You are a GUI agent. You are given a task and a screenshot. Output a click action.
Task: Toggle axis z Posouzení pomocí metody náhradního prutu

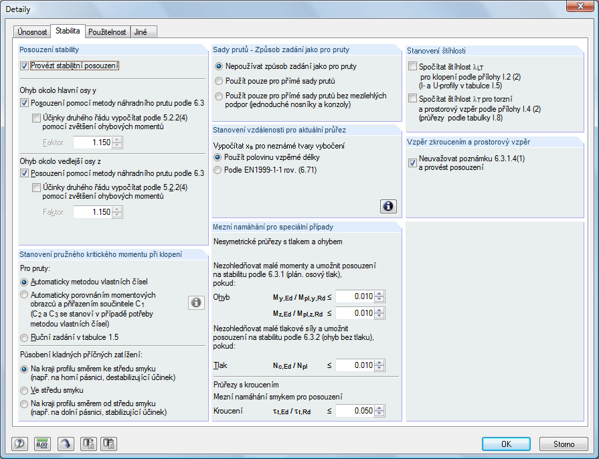click(x=25, y=173)
